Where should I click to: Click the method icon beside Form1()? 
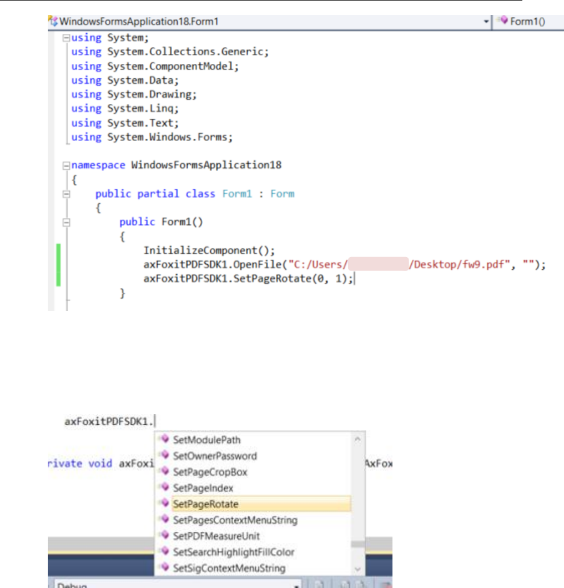[502, 20]
